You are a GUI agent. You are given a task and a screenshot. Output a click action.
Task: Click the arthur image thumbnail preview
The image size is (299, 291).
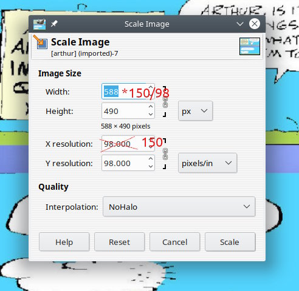250,46
